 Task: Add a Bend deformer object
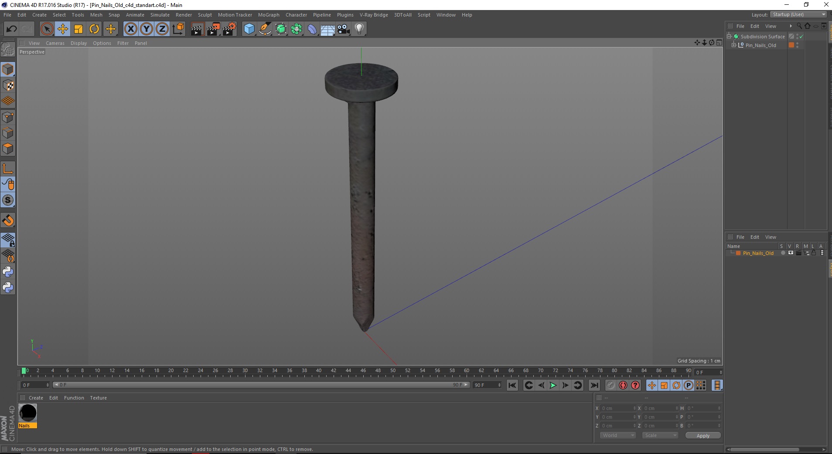click(x=312, y=29)
